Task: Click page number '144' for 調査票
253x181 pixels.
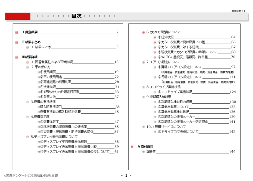Action: [x=232, y=152]
